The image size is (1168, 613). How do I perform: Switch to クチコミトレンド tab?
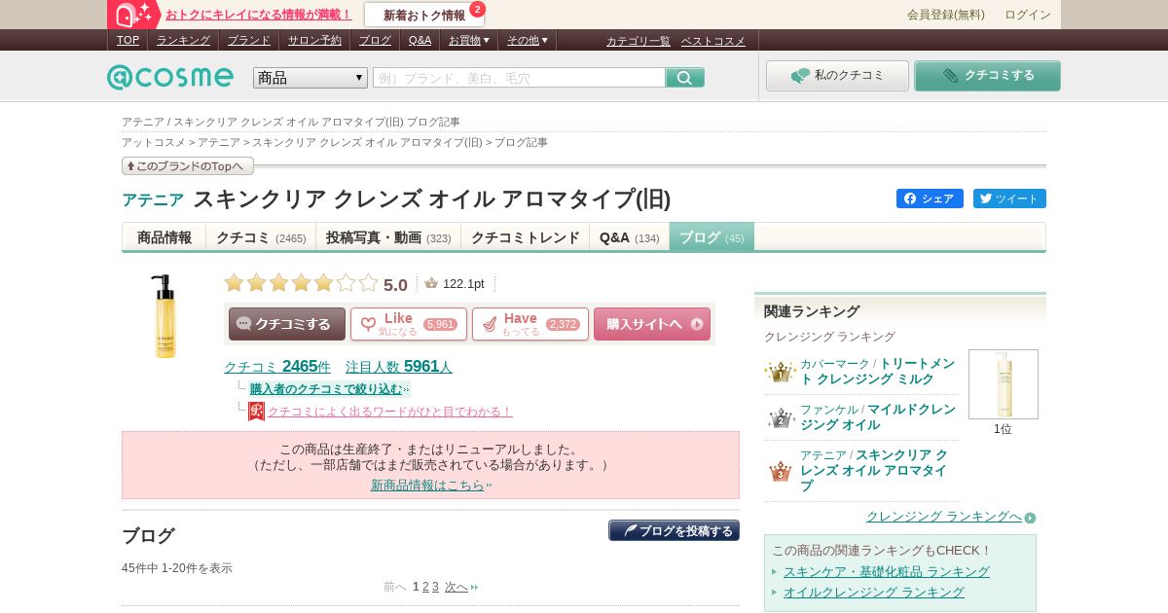tap(526, 237)
